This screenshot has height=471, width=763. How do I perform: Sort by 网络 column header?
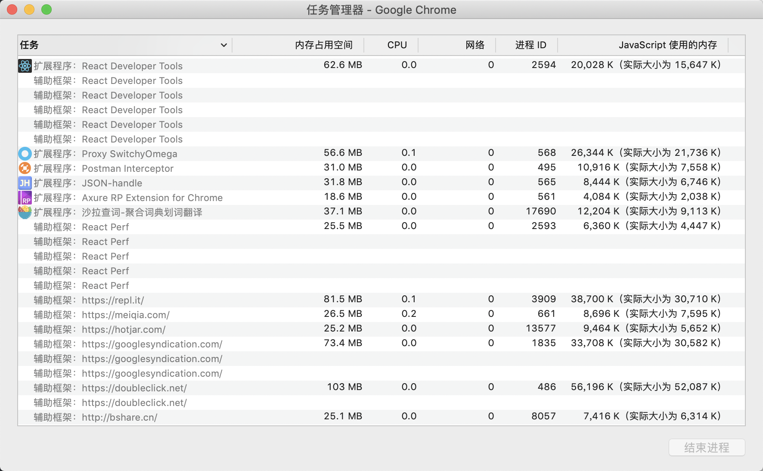[x=475, y=45]
